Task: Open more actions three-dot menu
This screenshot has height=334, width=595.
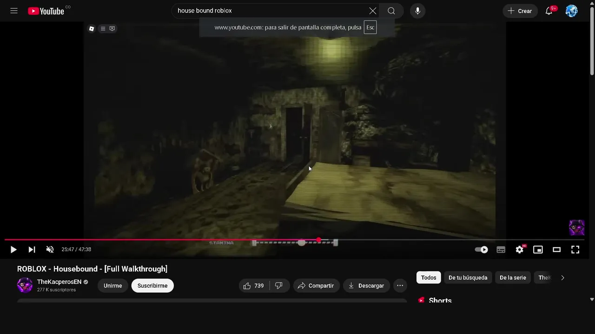Action: (x=400, y=286)
